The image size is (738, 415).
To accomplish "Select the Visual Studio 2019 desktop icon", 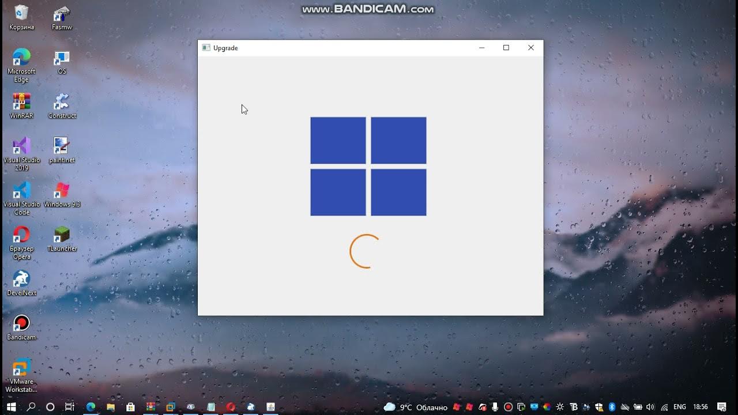I will coord(21,154).
